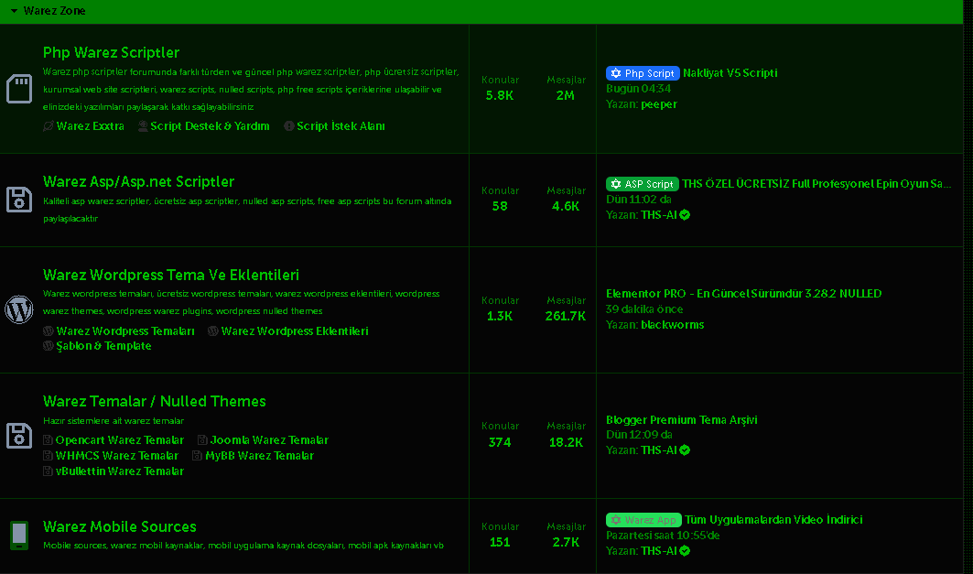Open the Warez Exxtra subforum
The image size is (973, 574).
pyautogui.click(x=90, y=126)
